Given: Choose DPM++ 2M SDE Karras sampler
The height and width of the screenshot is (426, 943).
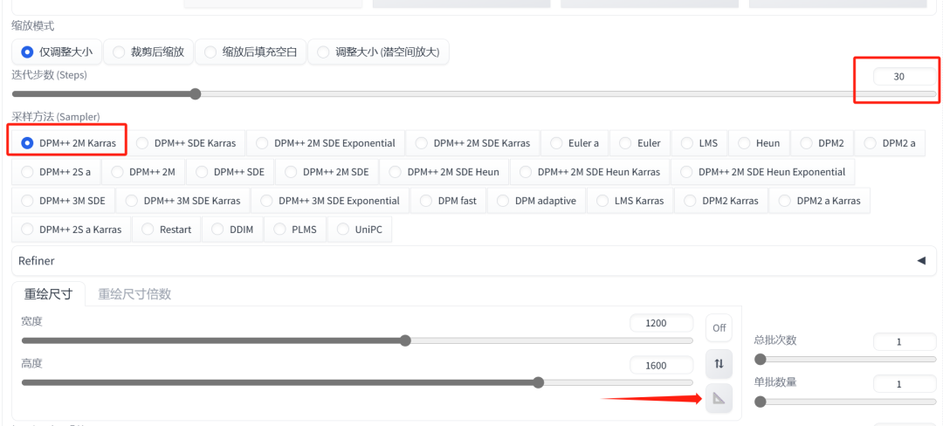Looking at the screenshot, I should click(x=472, y=143).
